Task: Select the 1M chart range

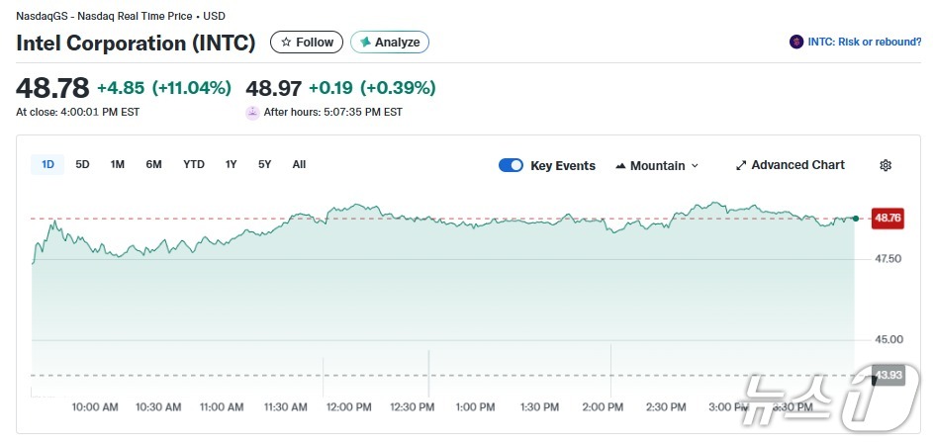Action: point(118,164)
